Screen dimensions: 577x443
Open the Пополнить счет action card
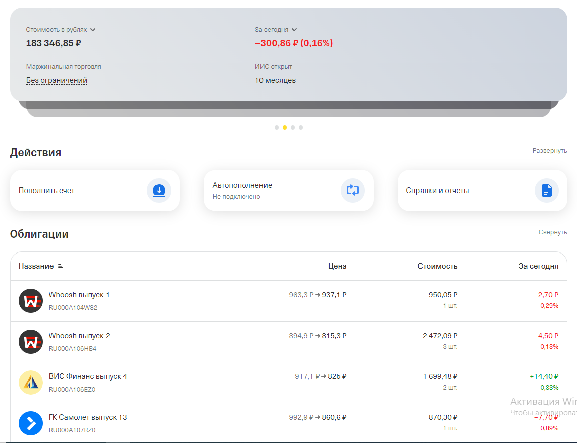click(x=94, y=191)
